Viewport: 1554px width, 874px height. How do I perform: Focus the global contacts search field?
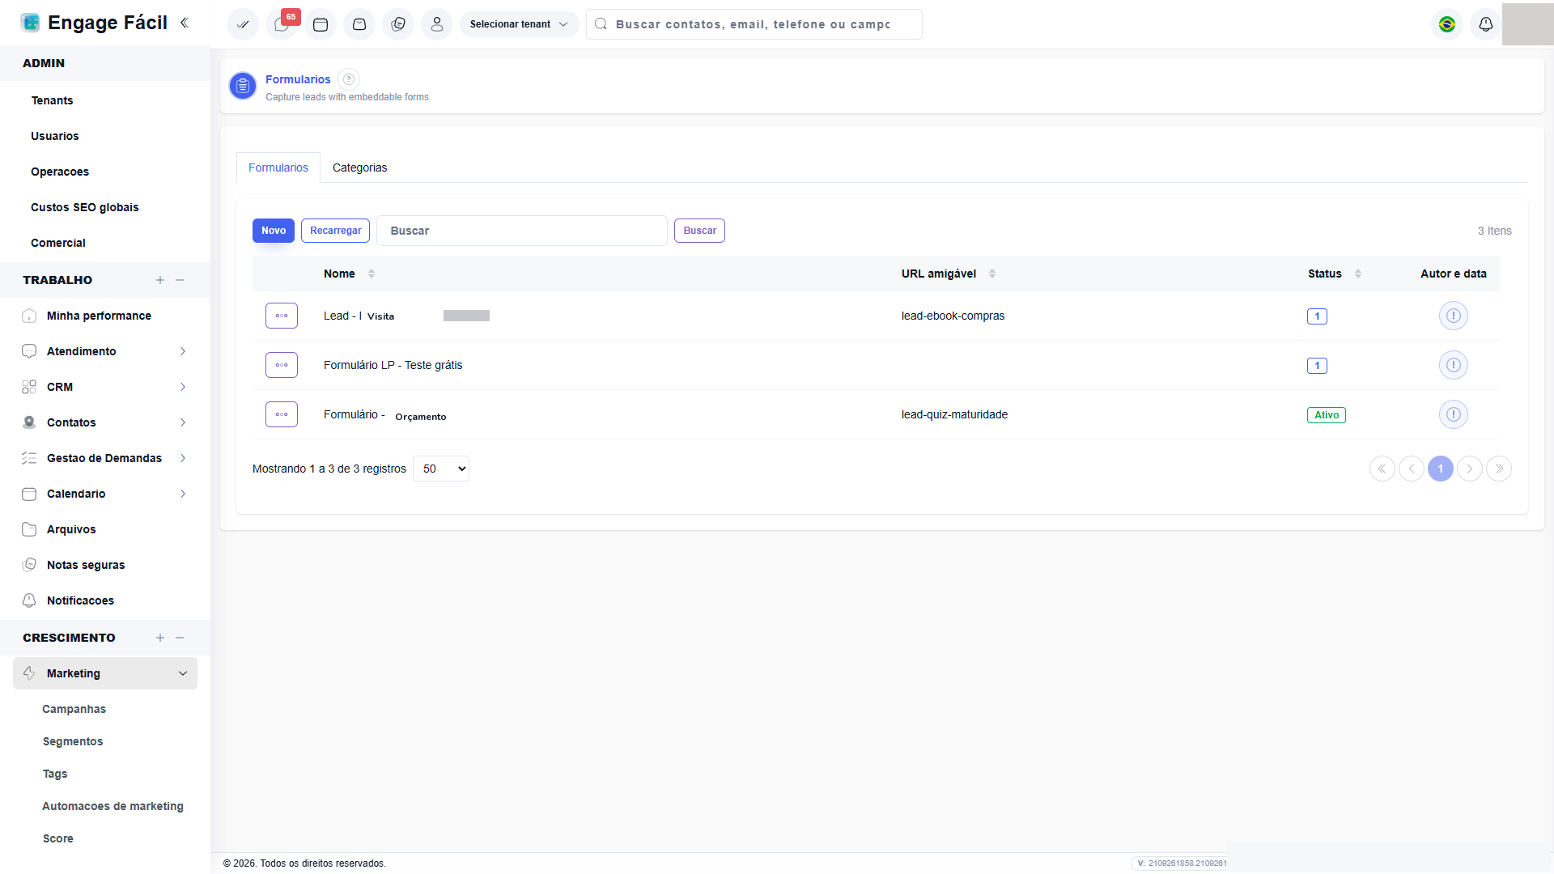754,24
